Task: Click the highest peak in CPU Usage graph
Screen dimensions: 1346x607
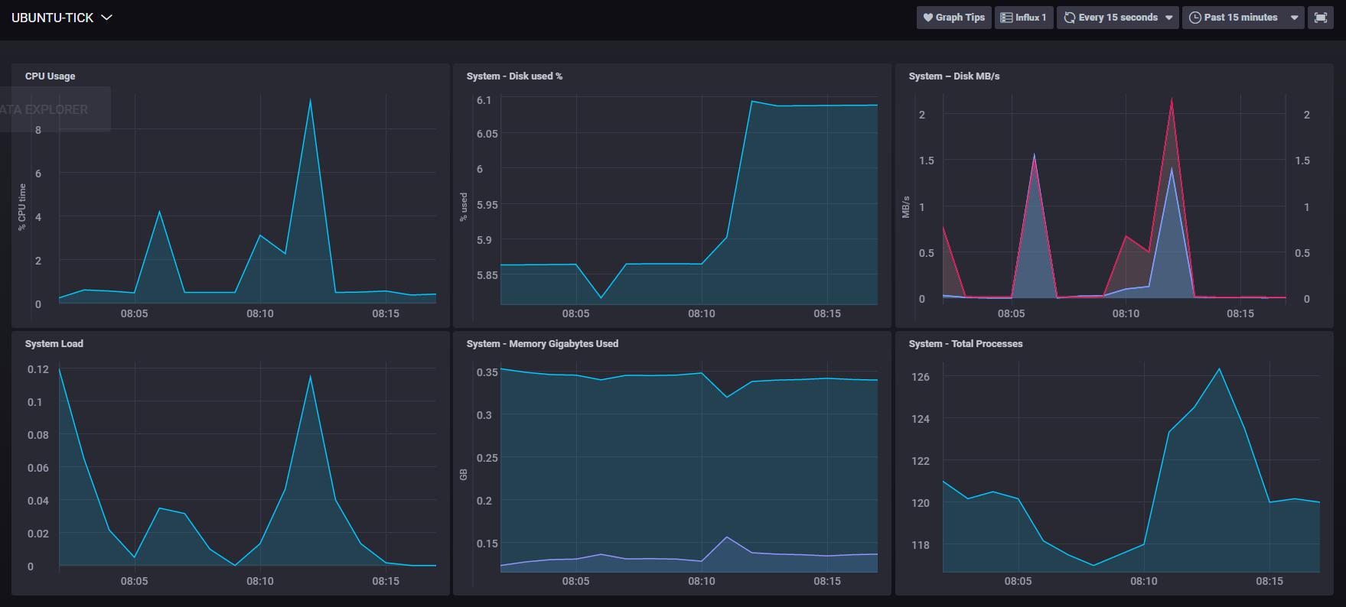Action: [310, 99]
